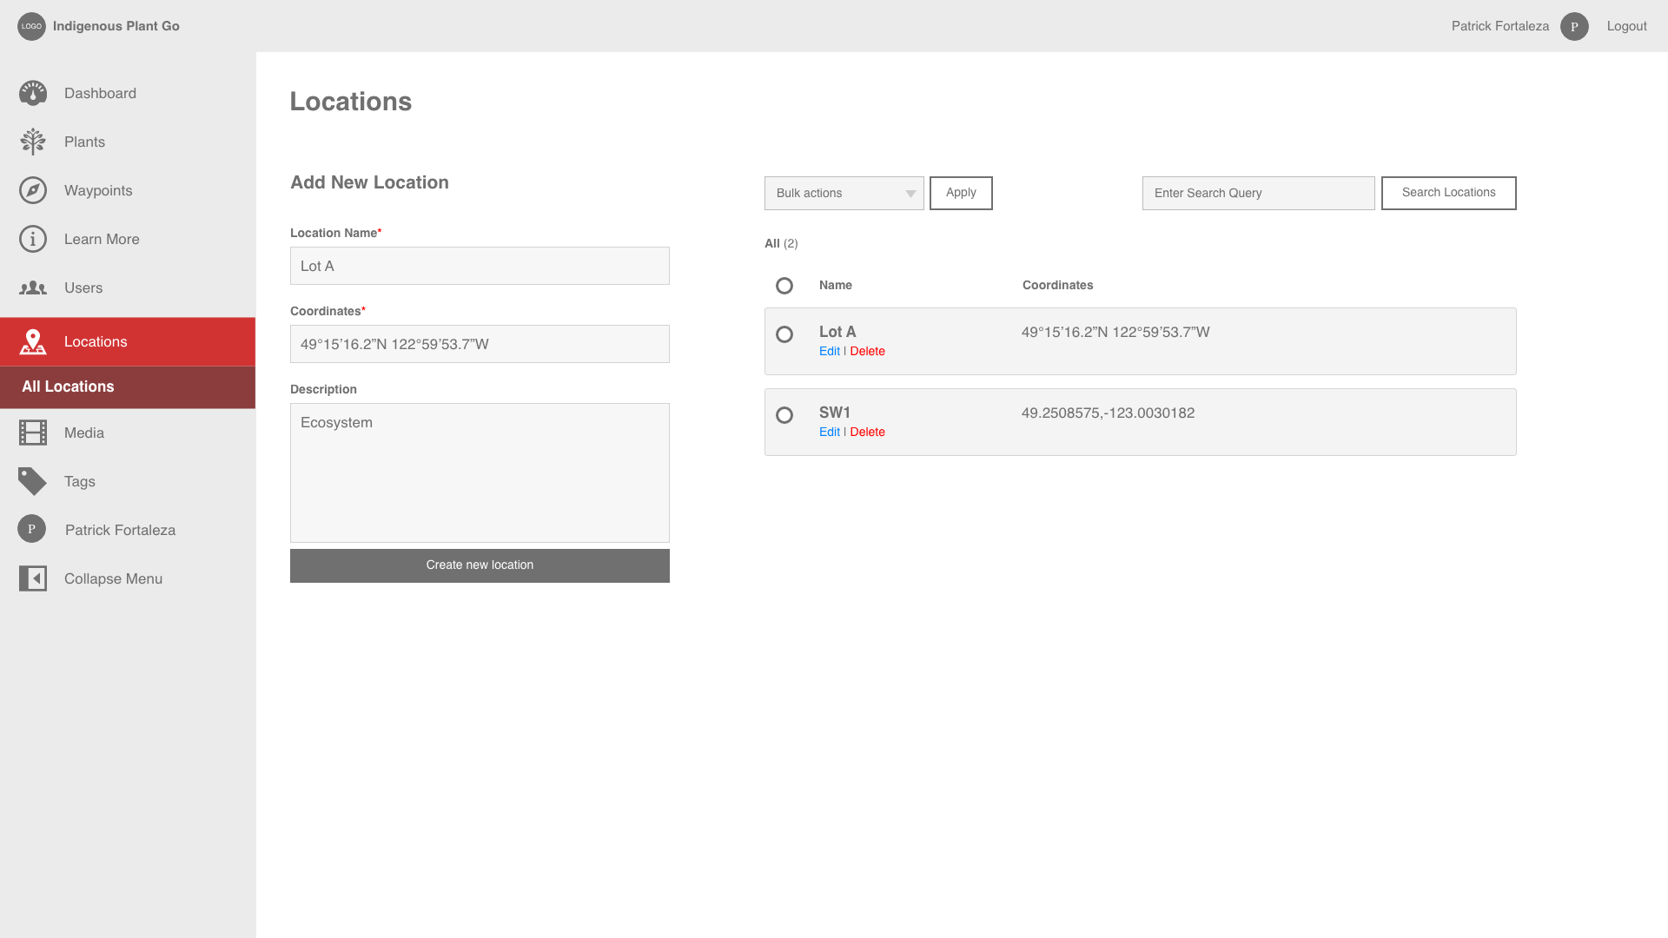Open Users via the people icon

(x=33, y=287)
